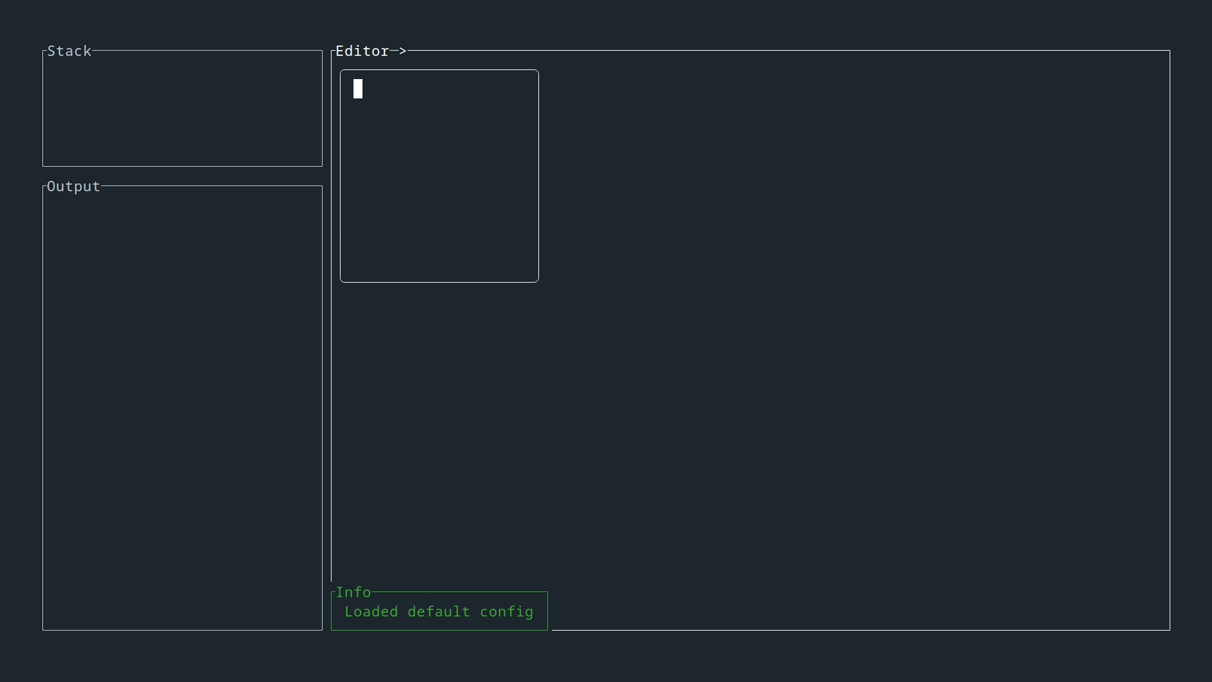Click the word 'default' in the Info message
1212x682 pixels.
click(439, 612)
